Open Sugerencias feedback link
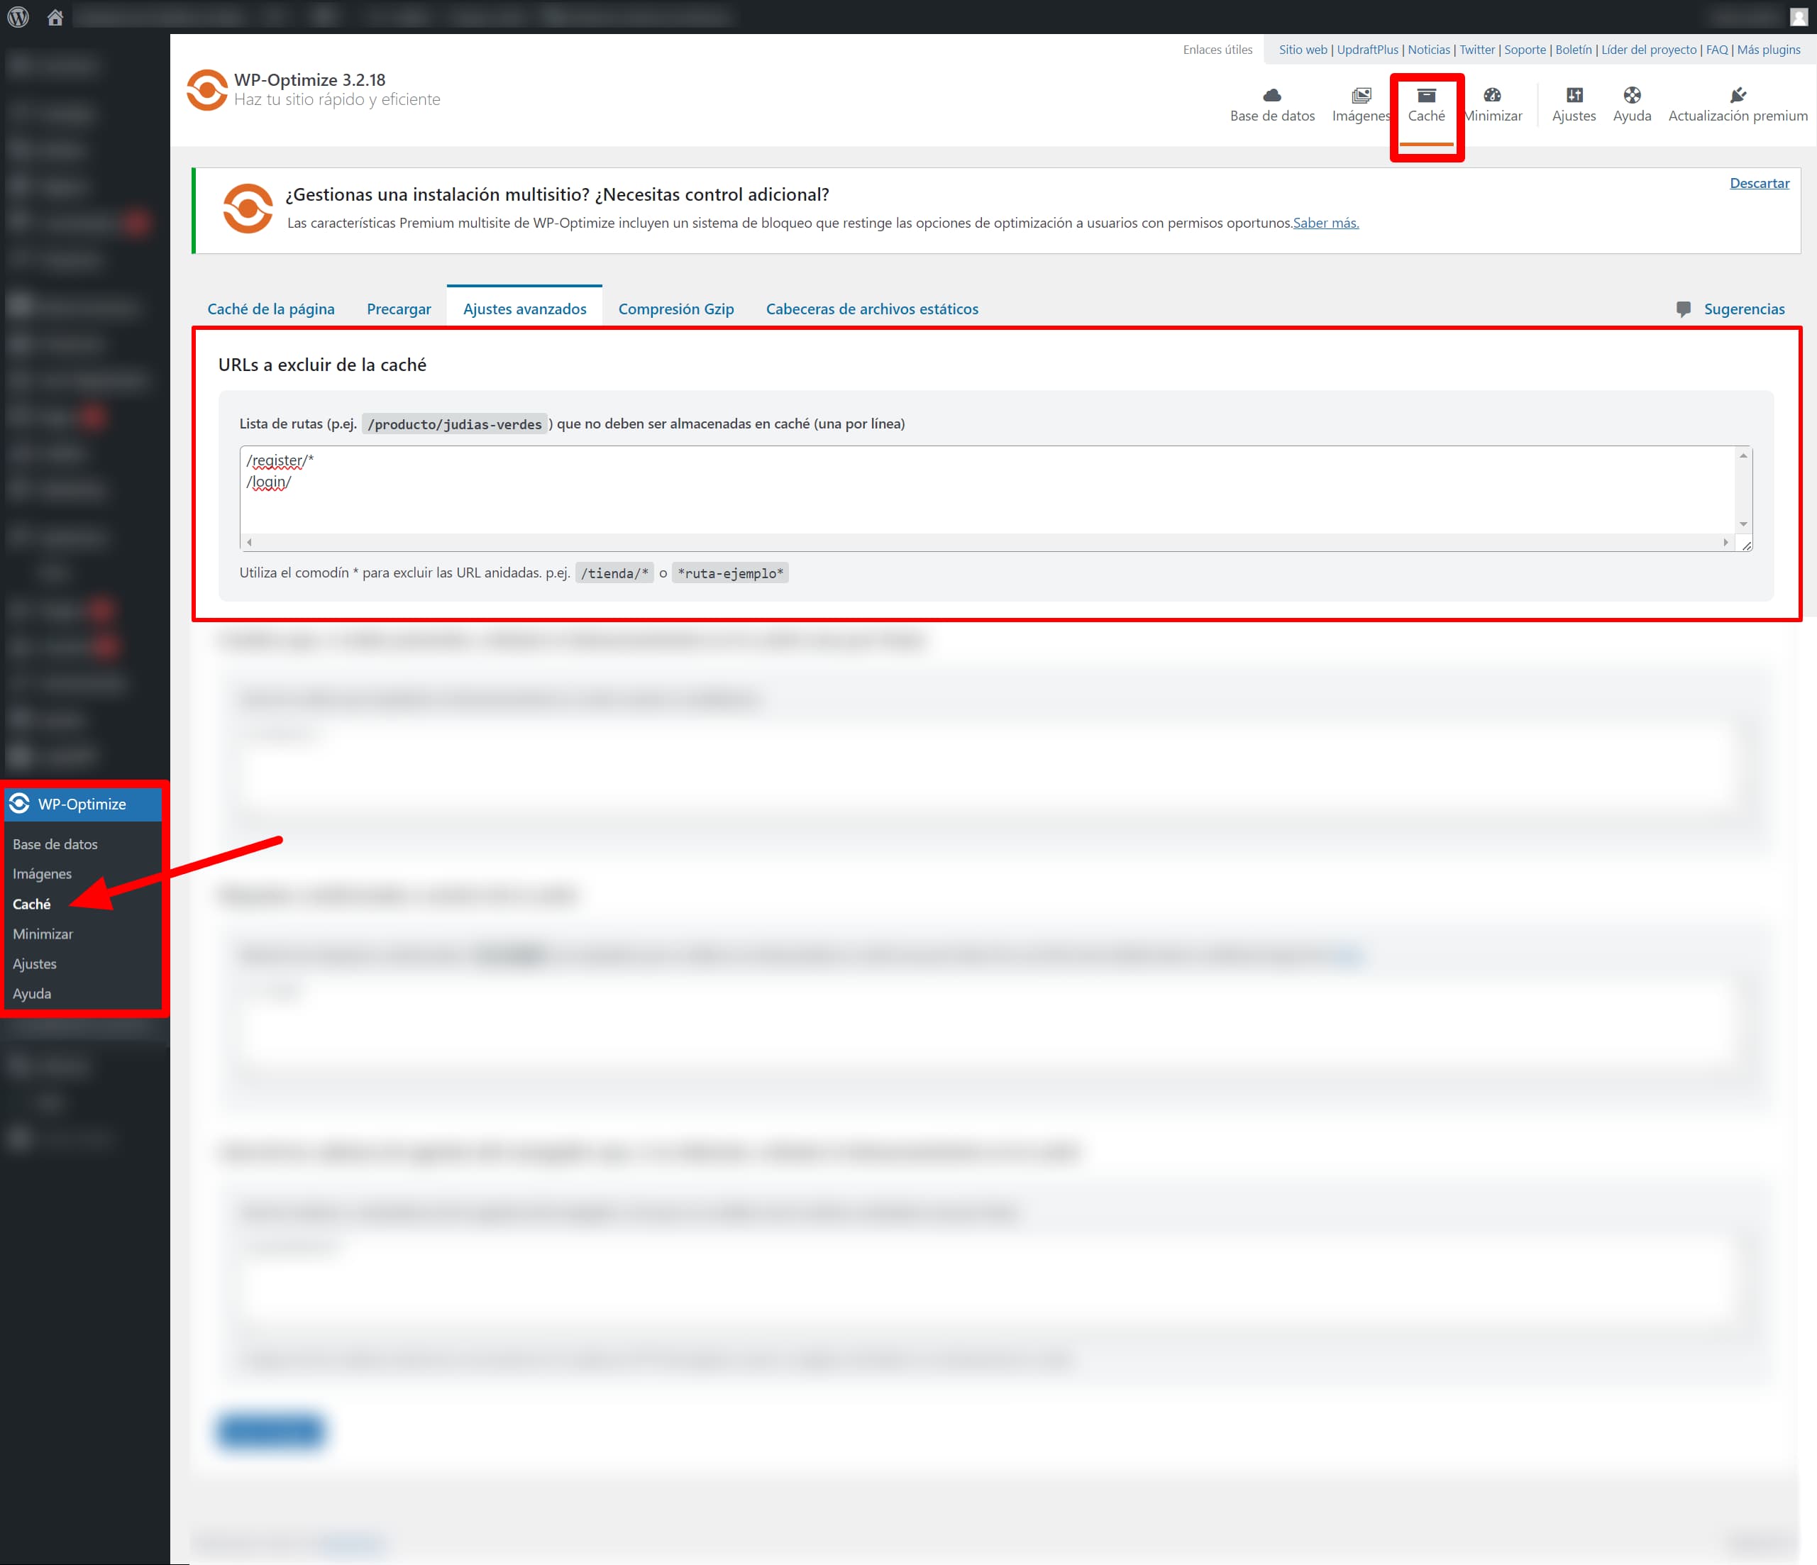The width and height of the screenshot is (1817, 1565). click(1743, 309)
